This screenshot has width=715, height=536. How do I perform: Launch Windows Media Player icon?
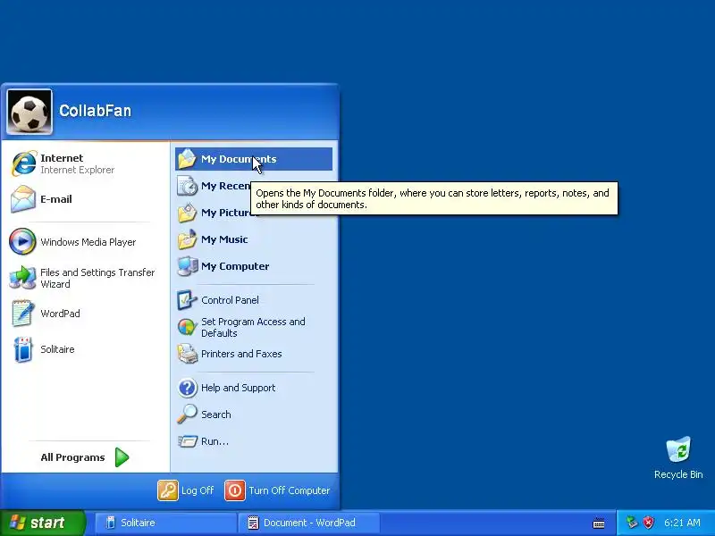pyautogui.click(x=22, y=241)
